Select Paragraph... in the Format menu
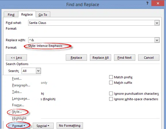 [x=21, y=85]
